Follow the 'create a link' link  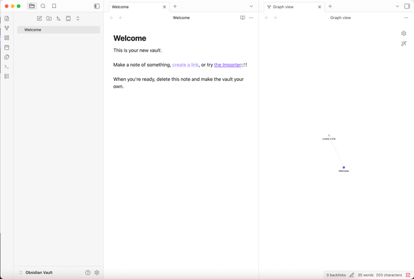coord(185,65)
